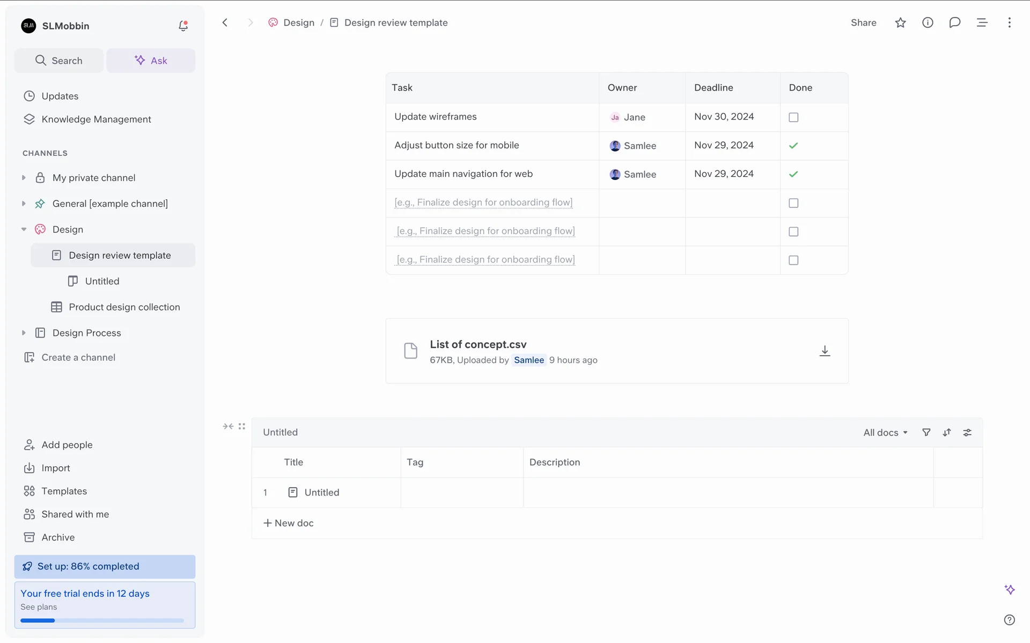Viewport: 1030px width, 643px height.
Task: Click the filter icon in collection
Action: point(926,432)
